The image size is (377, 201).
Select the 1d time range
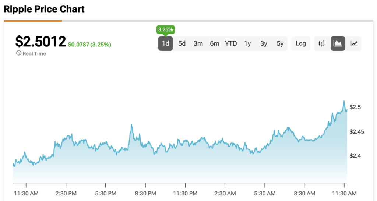[166, 43]
